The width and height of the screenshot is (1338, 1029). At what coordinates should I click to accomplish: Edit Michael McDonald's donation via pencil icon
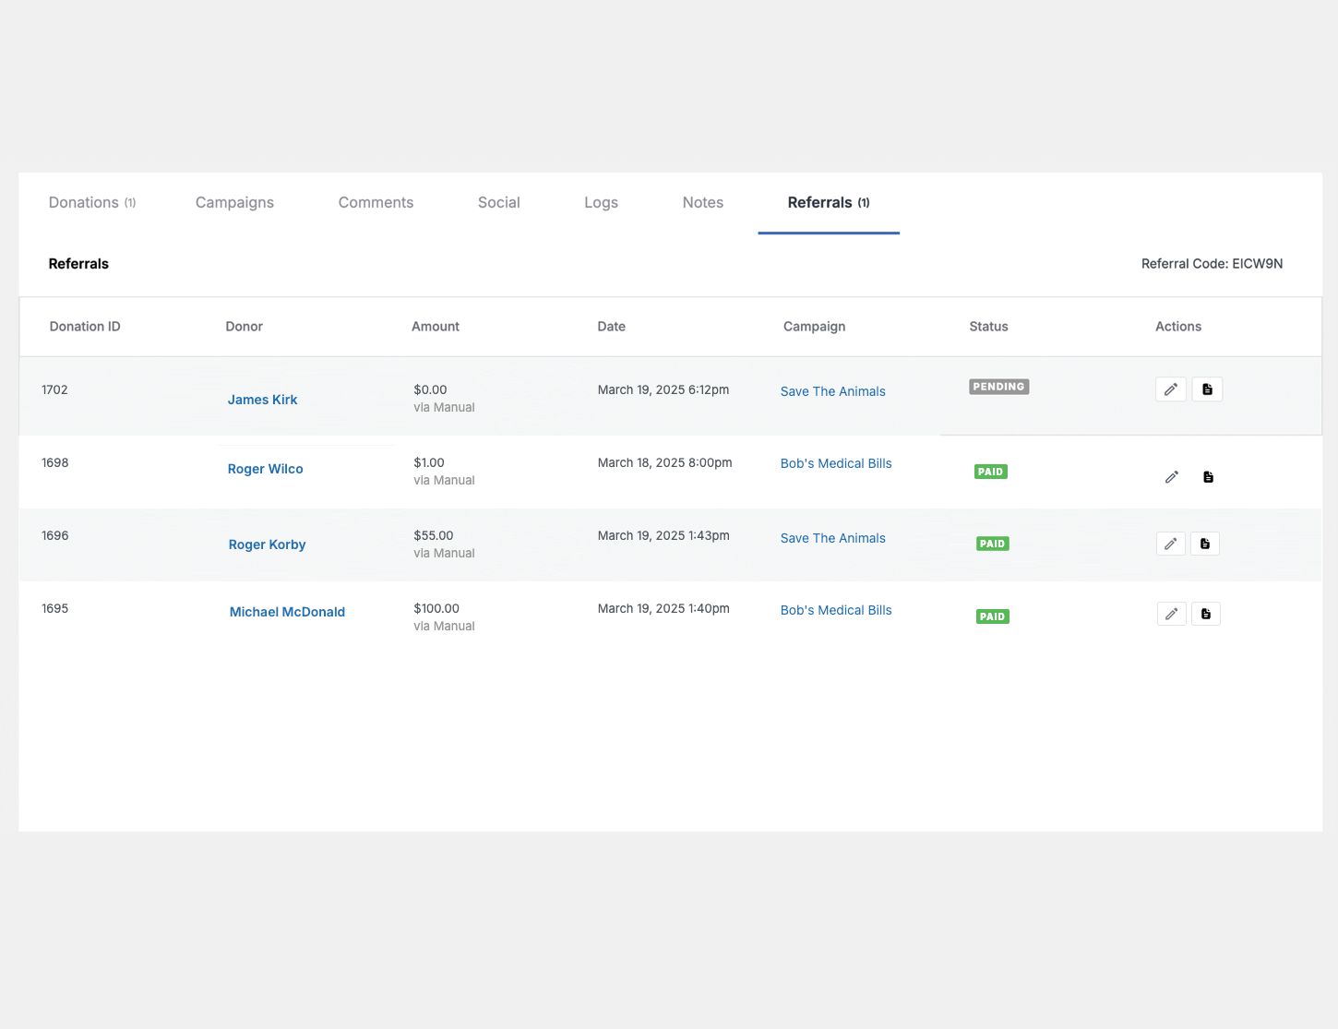pyautogui.click(x=1171, y=614)
